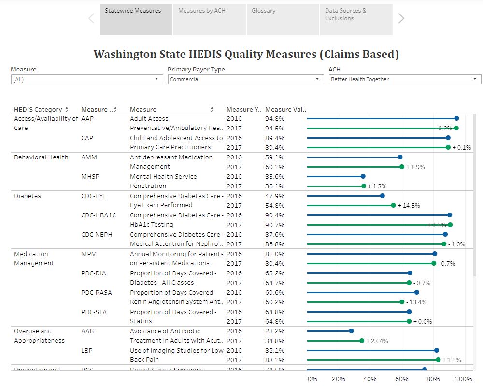Switch to the Measures by ACH tab

[x=210, y=20]
